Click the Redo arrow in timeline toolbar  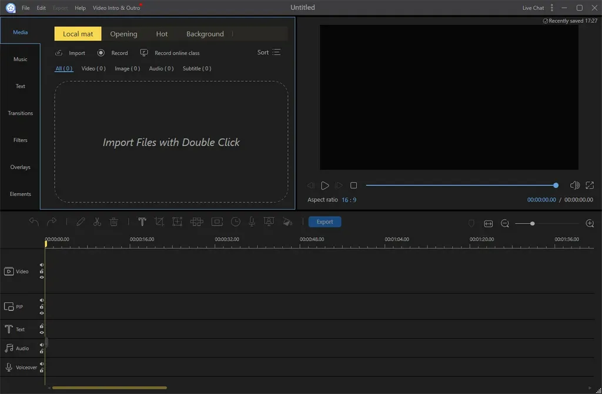click(52, 222)
